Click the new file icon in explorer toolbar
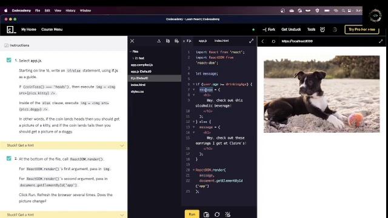The image size is (388, 218). (x=168, y=41)
